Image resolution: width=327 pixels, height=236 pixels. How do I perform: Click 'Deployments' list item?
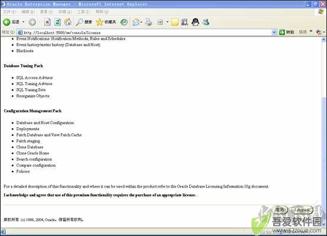[x=28, y=129]
